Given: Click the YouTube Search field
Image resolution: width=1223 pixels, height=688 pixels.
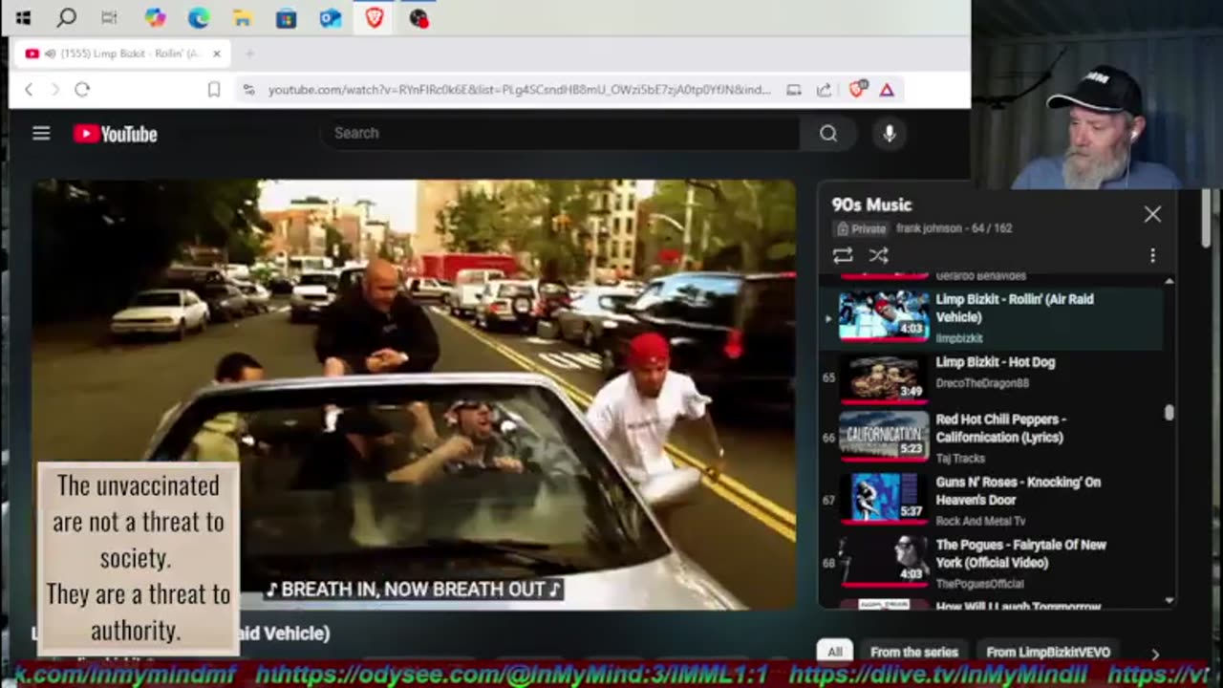Looking at the screenshot, I should click(559, 133).
